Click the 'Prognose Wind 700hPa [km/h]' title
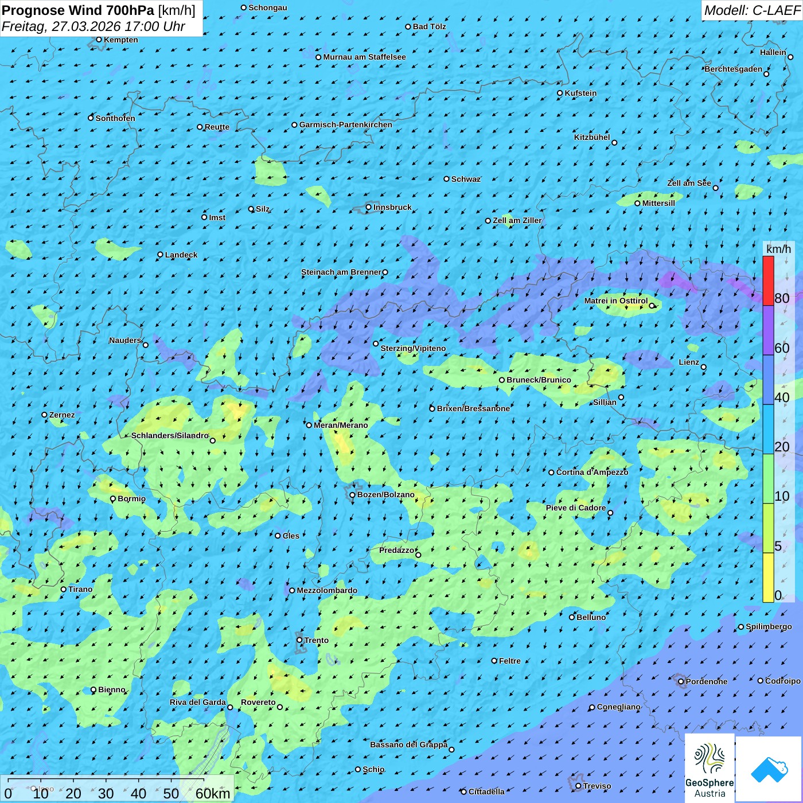 [99, 10]
